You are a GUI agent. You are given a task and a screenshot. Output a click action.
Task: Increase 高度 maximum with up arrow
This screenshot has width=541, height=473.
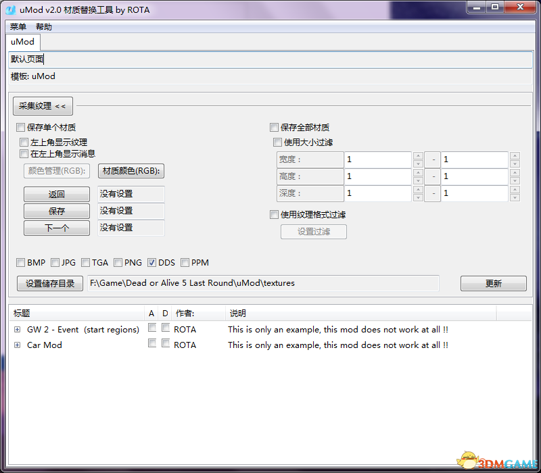(515, 172)
